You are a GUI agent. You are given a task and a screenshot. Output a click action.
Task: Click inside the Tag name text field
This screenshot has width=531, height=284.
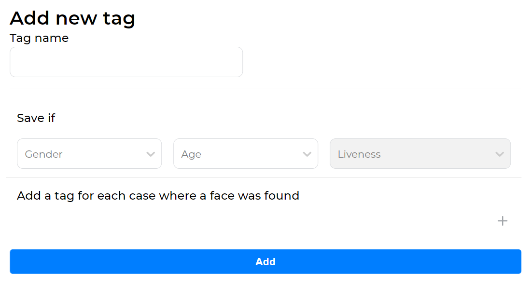[126, 62]
